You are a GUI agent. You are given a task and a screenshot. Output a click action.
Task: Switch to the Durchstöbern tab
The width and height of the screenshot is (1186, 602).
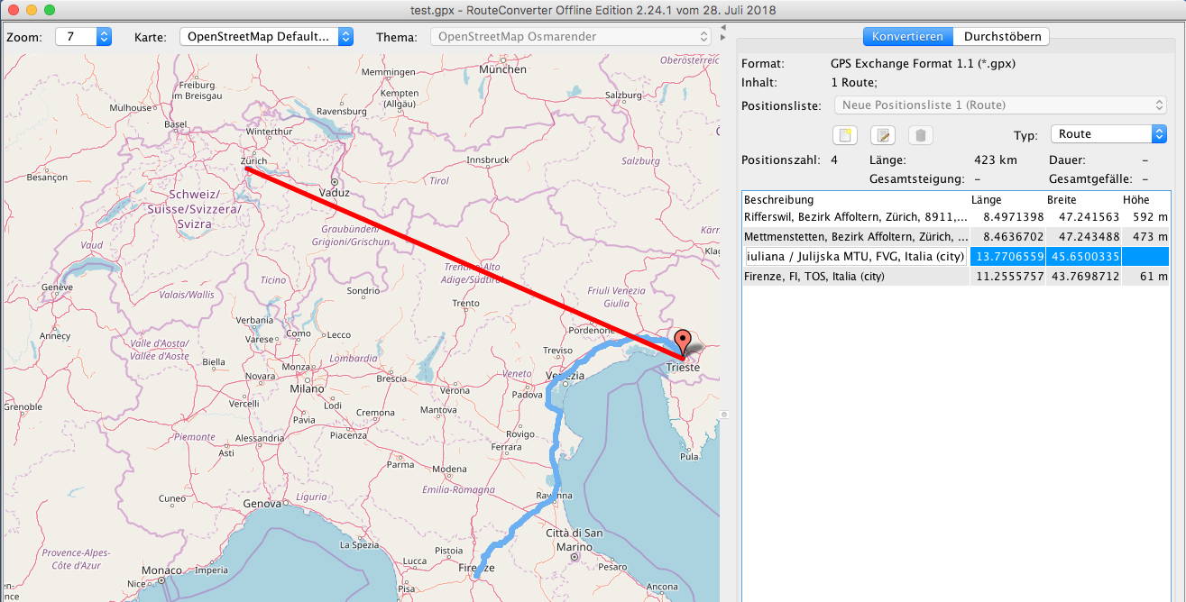point(1002,37)
